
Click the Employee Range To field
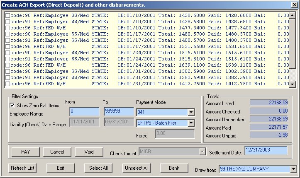[118, 112]
